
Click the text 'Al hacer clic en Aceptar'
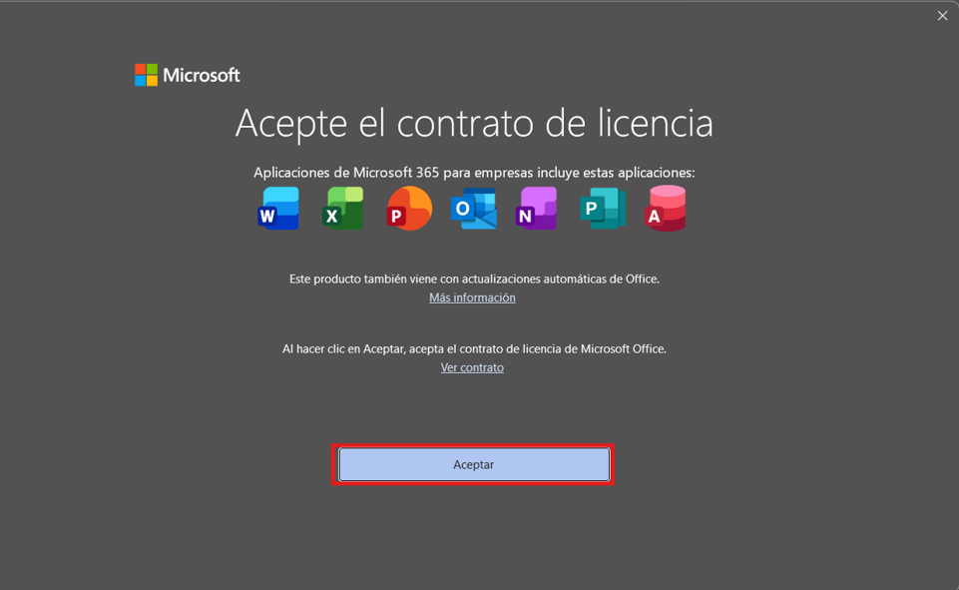click(x=343, y=348)
